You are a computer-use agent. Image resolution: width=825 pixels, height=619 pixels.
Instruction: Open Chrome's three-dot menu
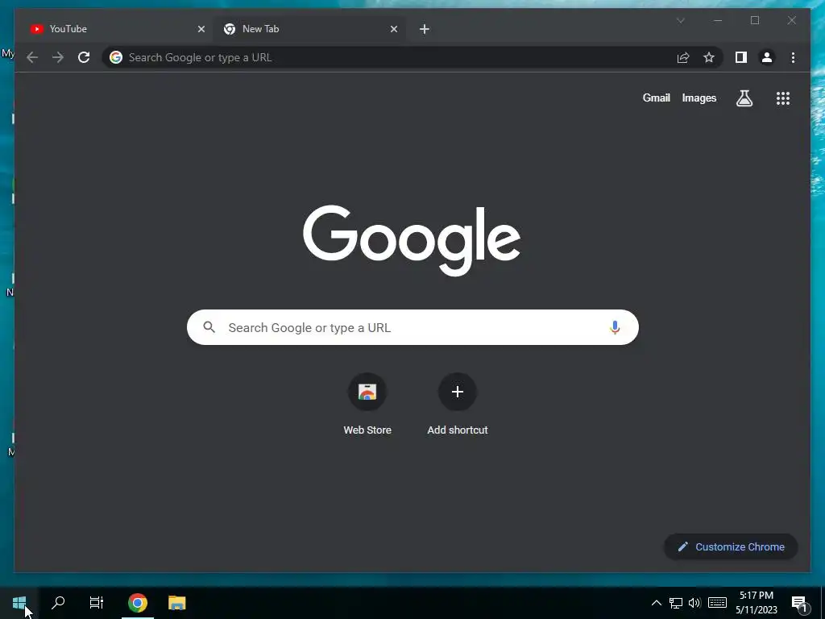point(793,57)
